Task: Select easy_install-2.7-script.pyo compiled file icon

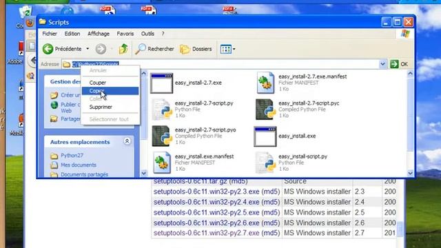Action: (162, 136)
